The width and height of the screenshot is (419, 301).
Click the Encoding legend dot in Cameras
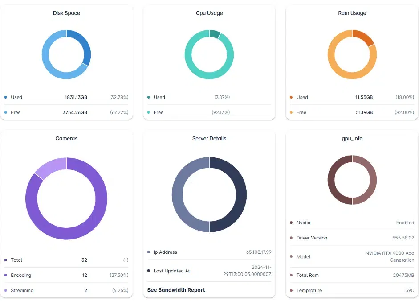(x=5, y=275)
